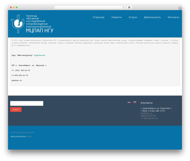190x161 pixels.
Task: Click the intro paragraph beginning В 2014 году
Action: click(95, 43)
